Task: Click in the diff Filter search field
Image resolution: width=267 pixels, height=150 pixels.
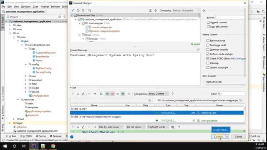Action: click(x=232, y=94)
